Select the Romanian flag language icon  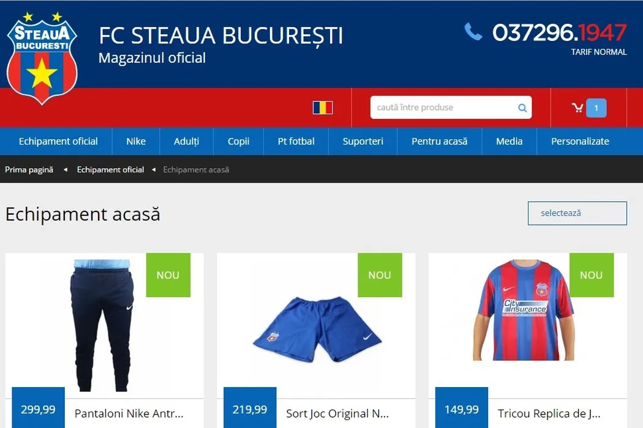[x=323, y=108]
